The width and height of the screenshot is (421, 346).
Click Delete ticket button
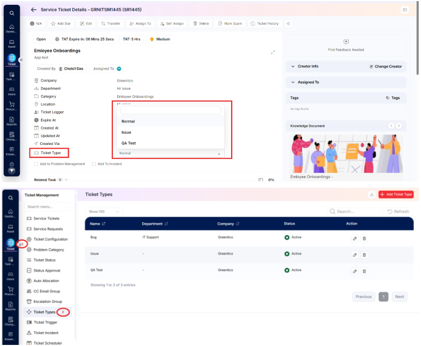(x=201, y=24)
